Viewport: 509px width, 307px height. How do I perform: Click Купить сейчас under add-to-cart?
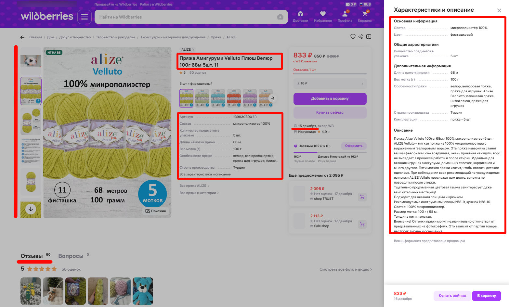click(330, 113)
